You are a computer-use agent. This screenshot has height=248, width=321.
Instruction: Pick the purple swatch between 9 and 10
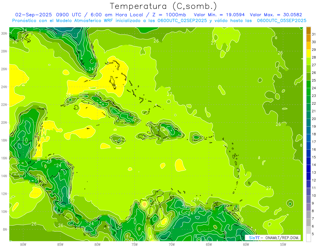308,200
